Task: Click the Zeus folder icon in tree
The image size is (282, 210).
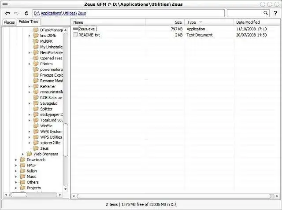Action: point(36,148)
